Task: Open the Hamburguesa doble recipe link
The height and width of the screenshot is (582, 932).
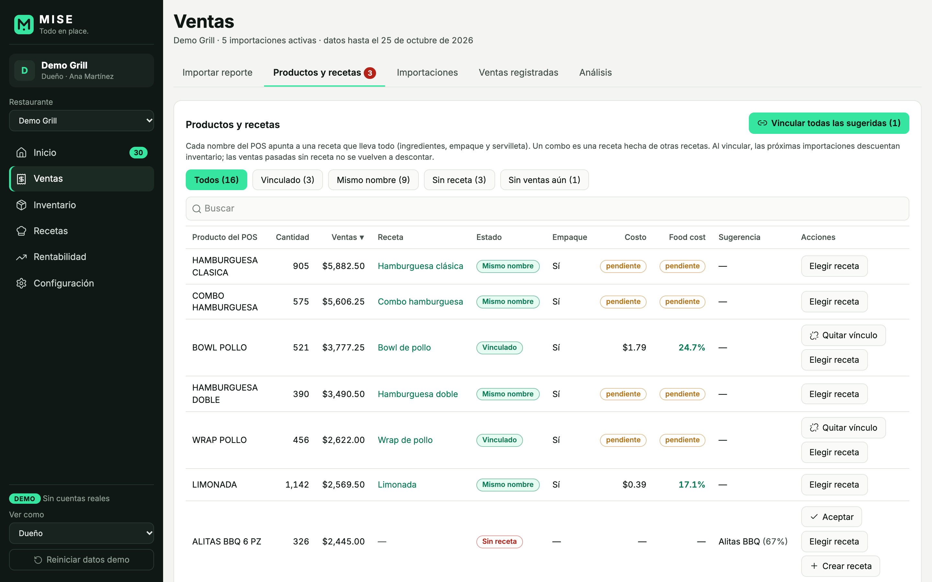Action: point(417,394)
